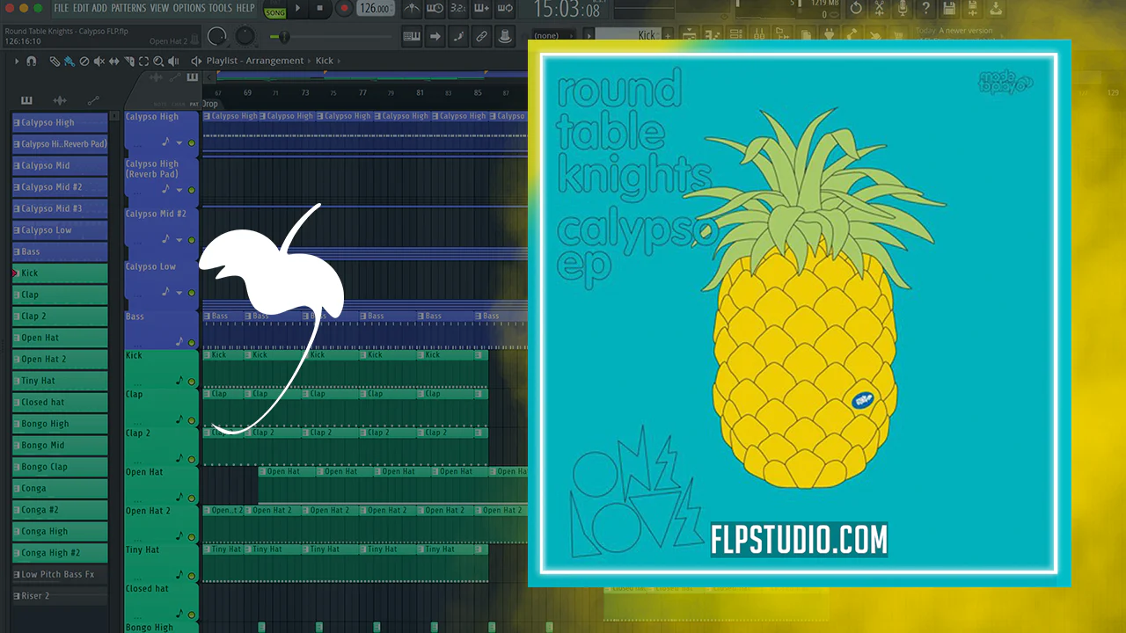Toggle the multilink-to-controllers chain icon
This screenshot has width=1126, height=633.
(x=481, y=37)
